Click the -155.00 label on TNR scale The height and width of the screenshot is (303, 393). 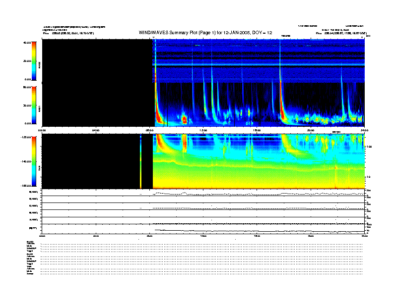point(26,186)
